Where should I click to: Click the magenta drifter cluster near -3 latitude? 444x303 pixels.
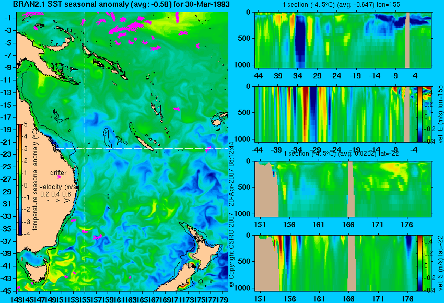pyautogui.click(x=127, y=28)
